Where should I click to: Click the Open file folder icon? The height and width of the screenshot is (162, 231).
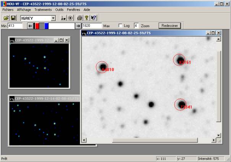pos(6,18)
